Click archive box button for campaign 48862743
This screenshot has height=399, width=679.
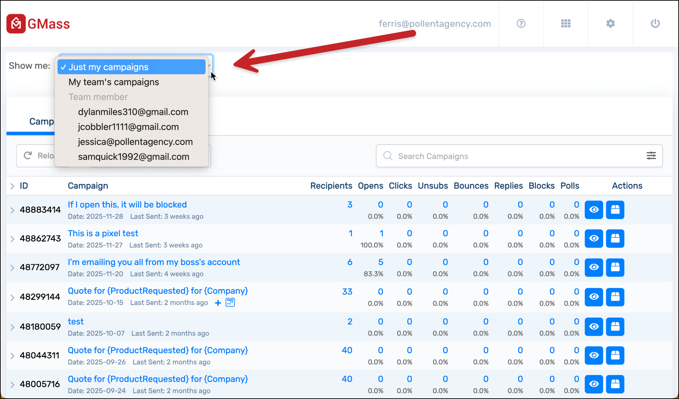(x=615, y=239)
